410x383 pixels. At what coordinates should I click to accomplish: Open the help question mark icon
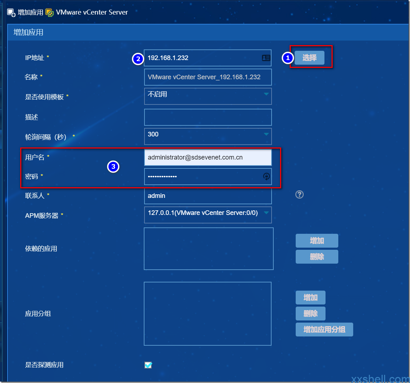tap(299, 194)
